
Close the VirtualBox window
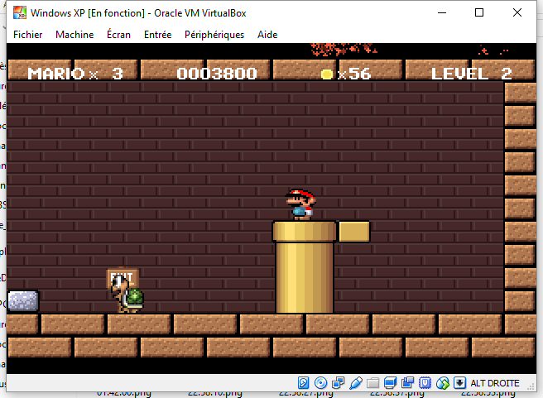(x=517, y=12)
